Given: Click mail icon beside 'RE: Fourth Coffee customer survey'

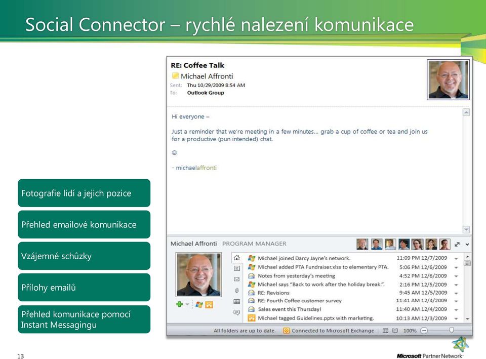Looking at the screenshot, I should coord(252,301).
